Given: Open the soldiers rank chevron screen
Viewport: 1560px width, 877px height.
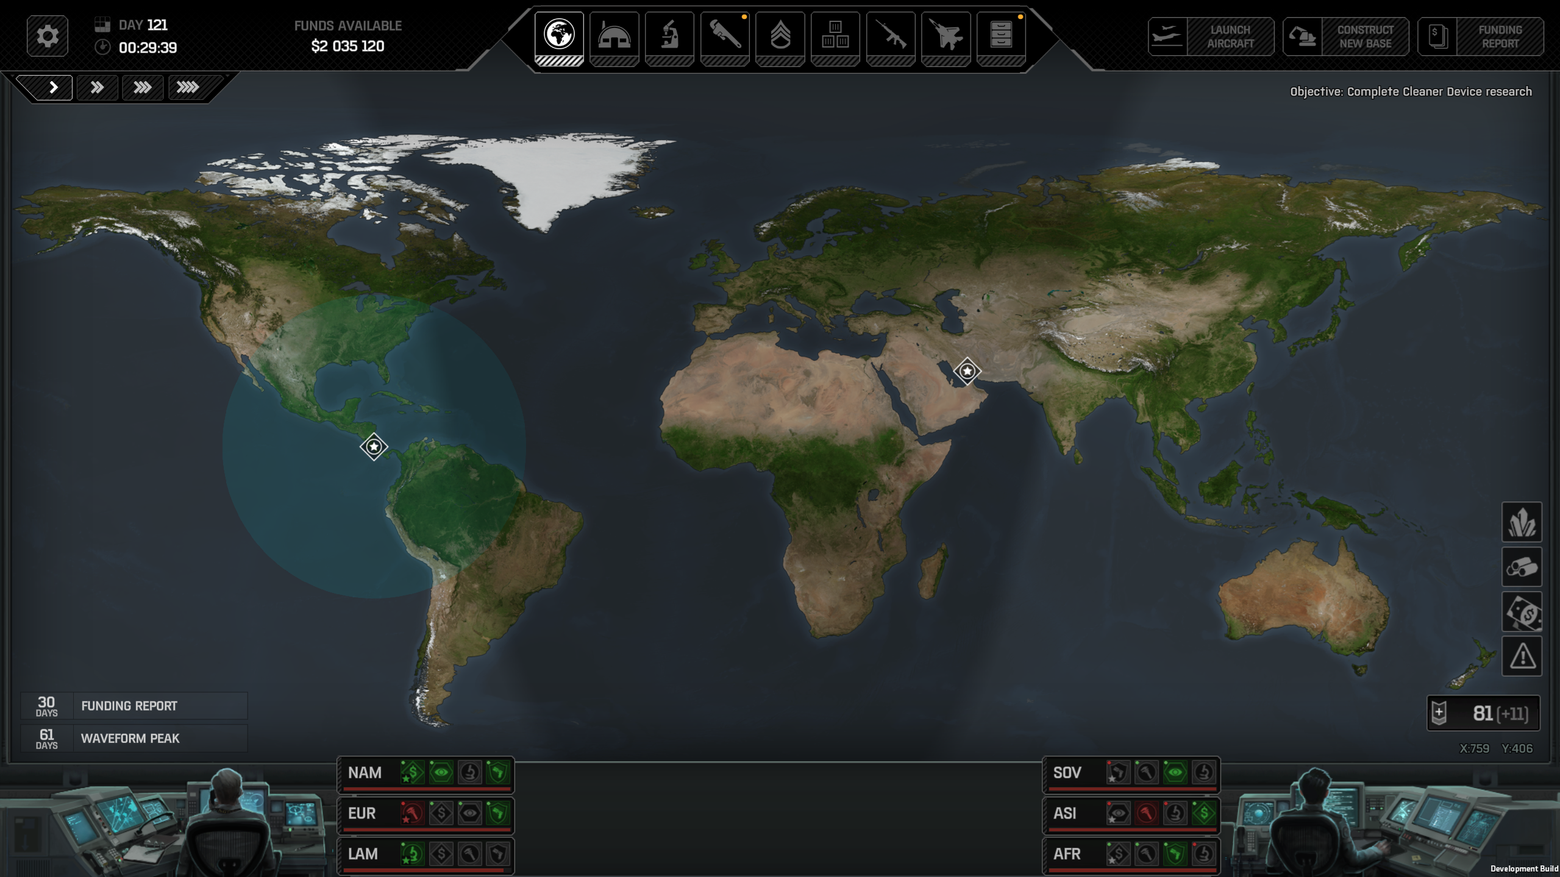Looking at the screenshot, I should pos(780,35).
